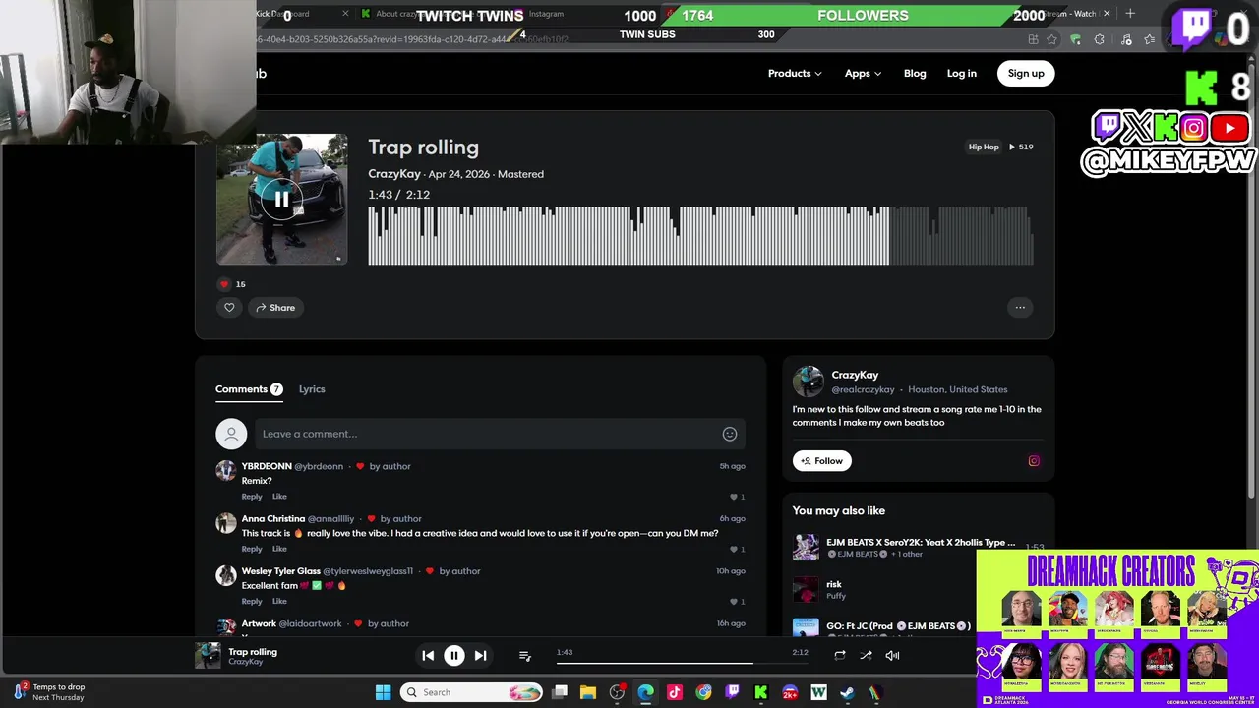Screen dimensions: 1259x708
Task: Open browser extensions puzzle icon
Action: (x=1100, y=39)
